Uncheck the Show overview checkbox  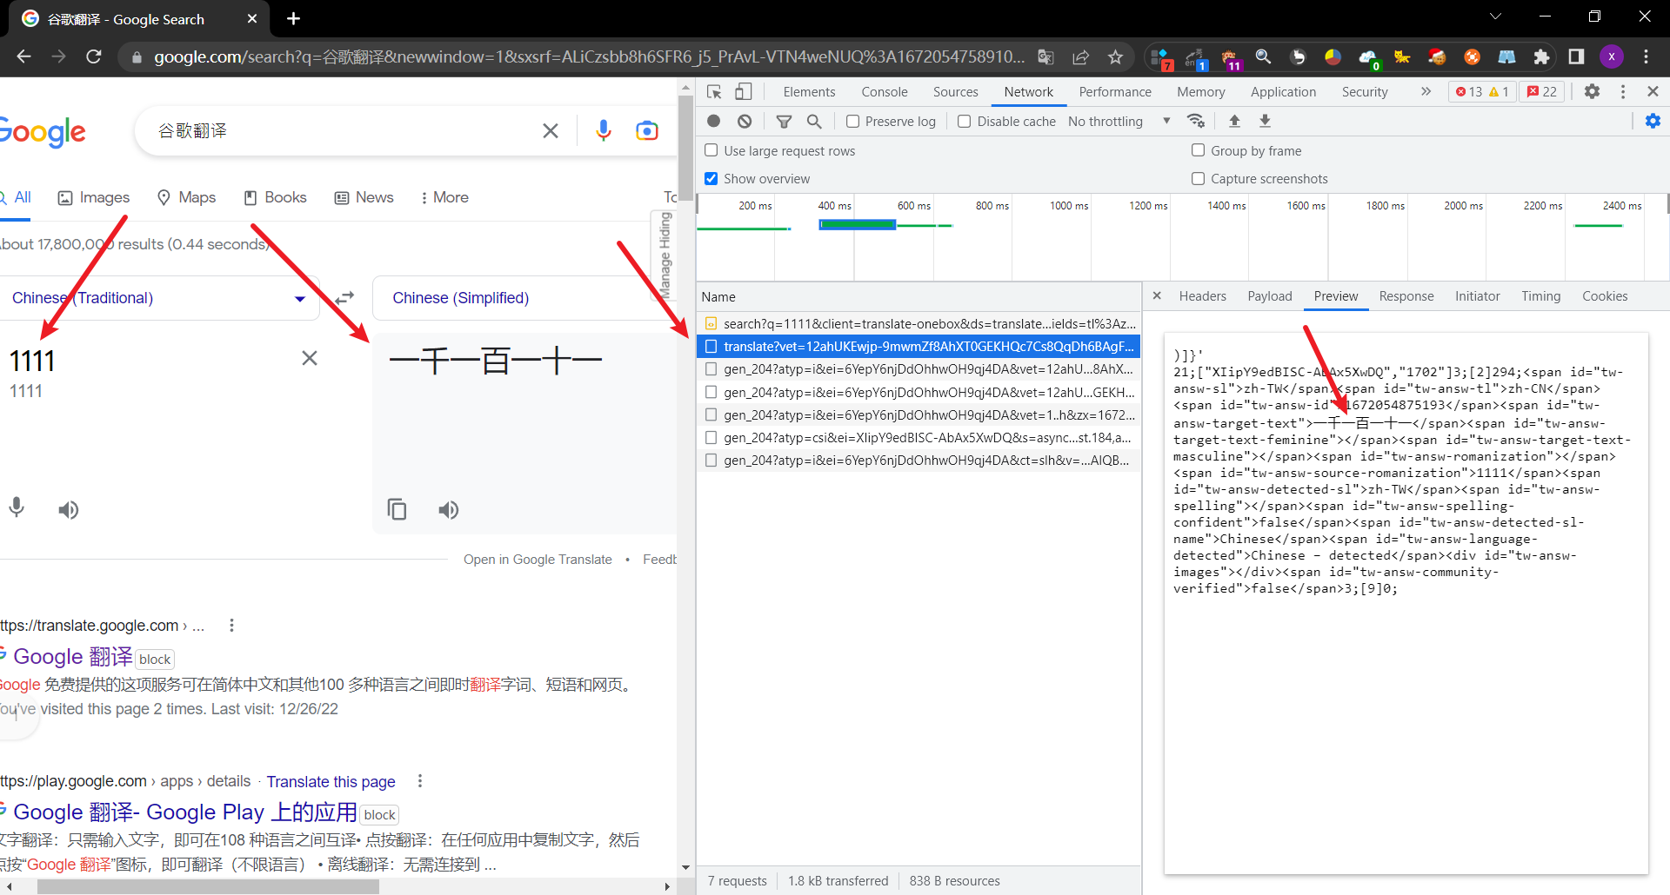[711, 179]
